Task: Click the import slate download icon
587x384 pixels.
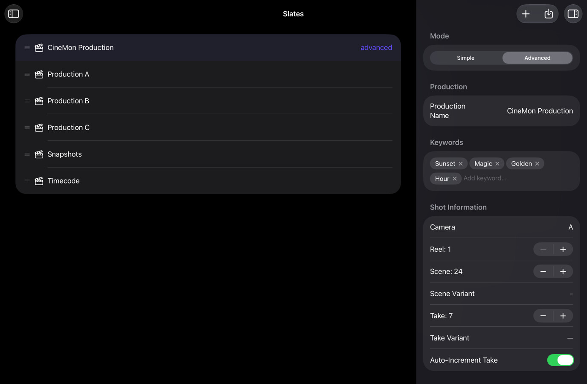Action: (x=549, y=14)
